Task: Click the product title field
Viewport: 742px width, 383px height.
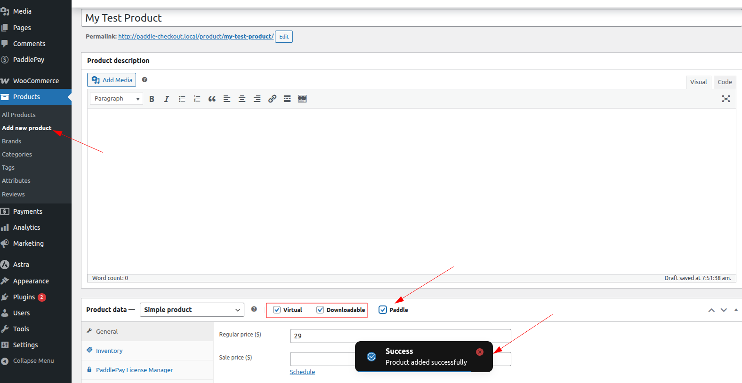Action: (411, 18)
